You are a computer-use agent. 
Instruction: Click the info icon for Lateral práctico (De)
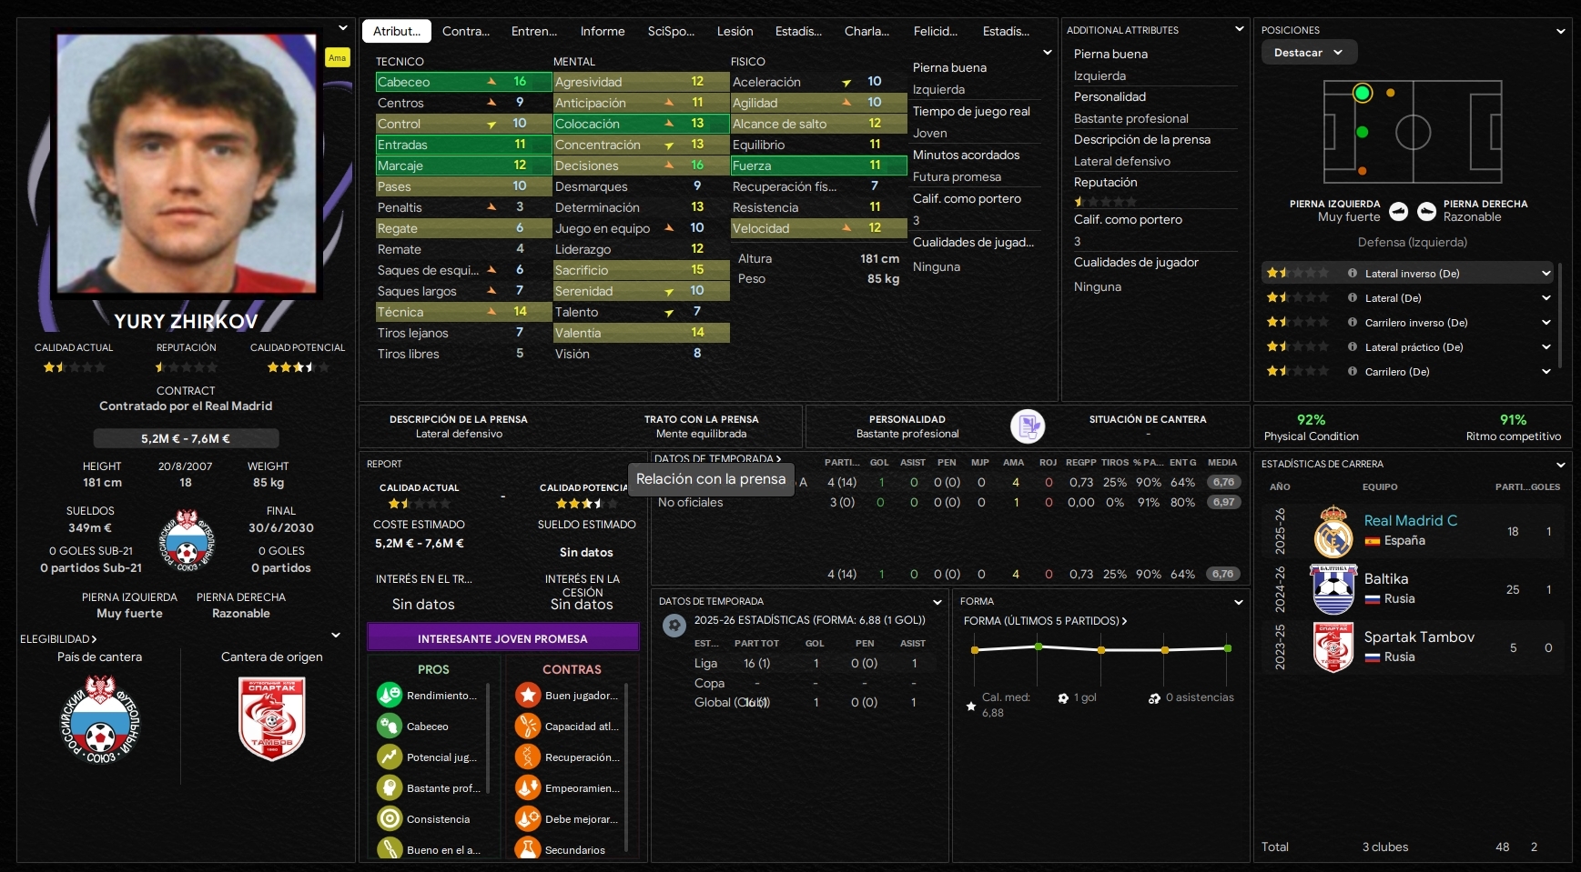click(1353, 346)
